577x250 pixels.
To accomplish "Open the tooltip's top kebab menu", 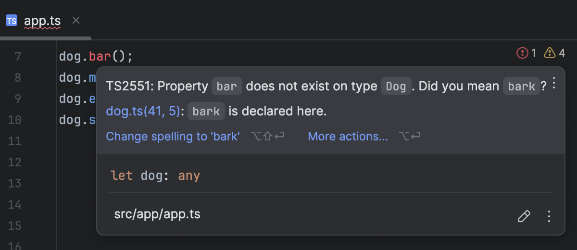I will tap(554, 83).
